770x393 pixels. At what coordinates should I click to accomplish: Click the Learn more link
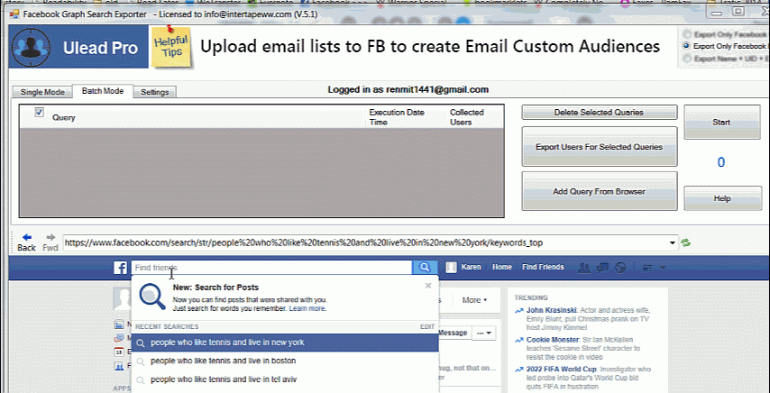tap(307, 308)
